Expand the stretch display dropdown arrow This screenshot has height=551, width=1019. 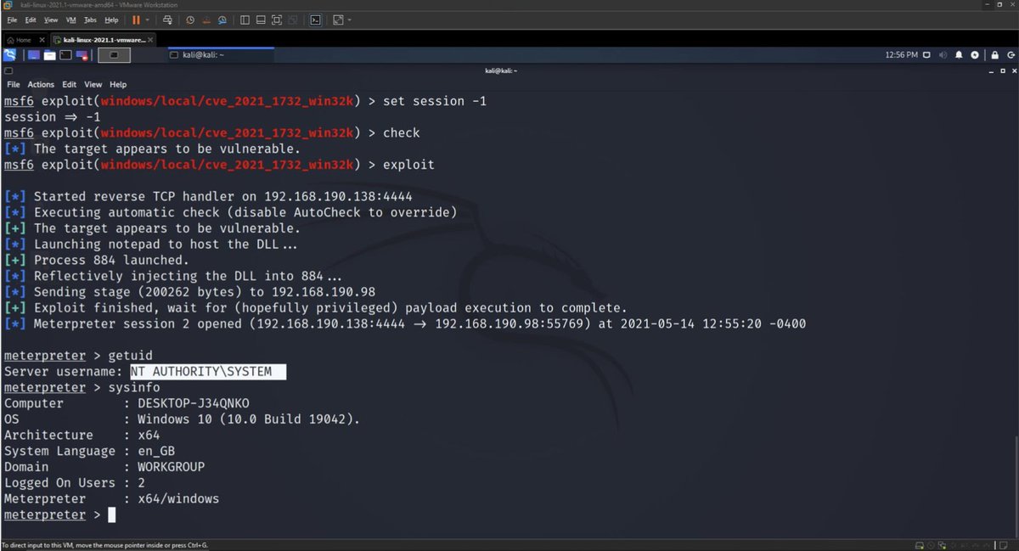(x=349, y=20)
